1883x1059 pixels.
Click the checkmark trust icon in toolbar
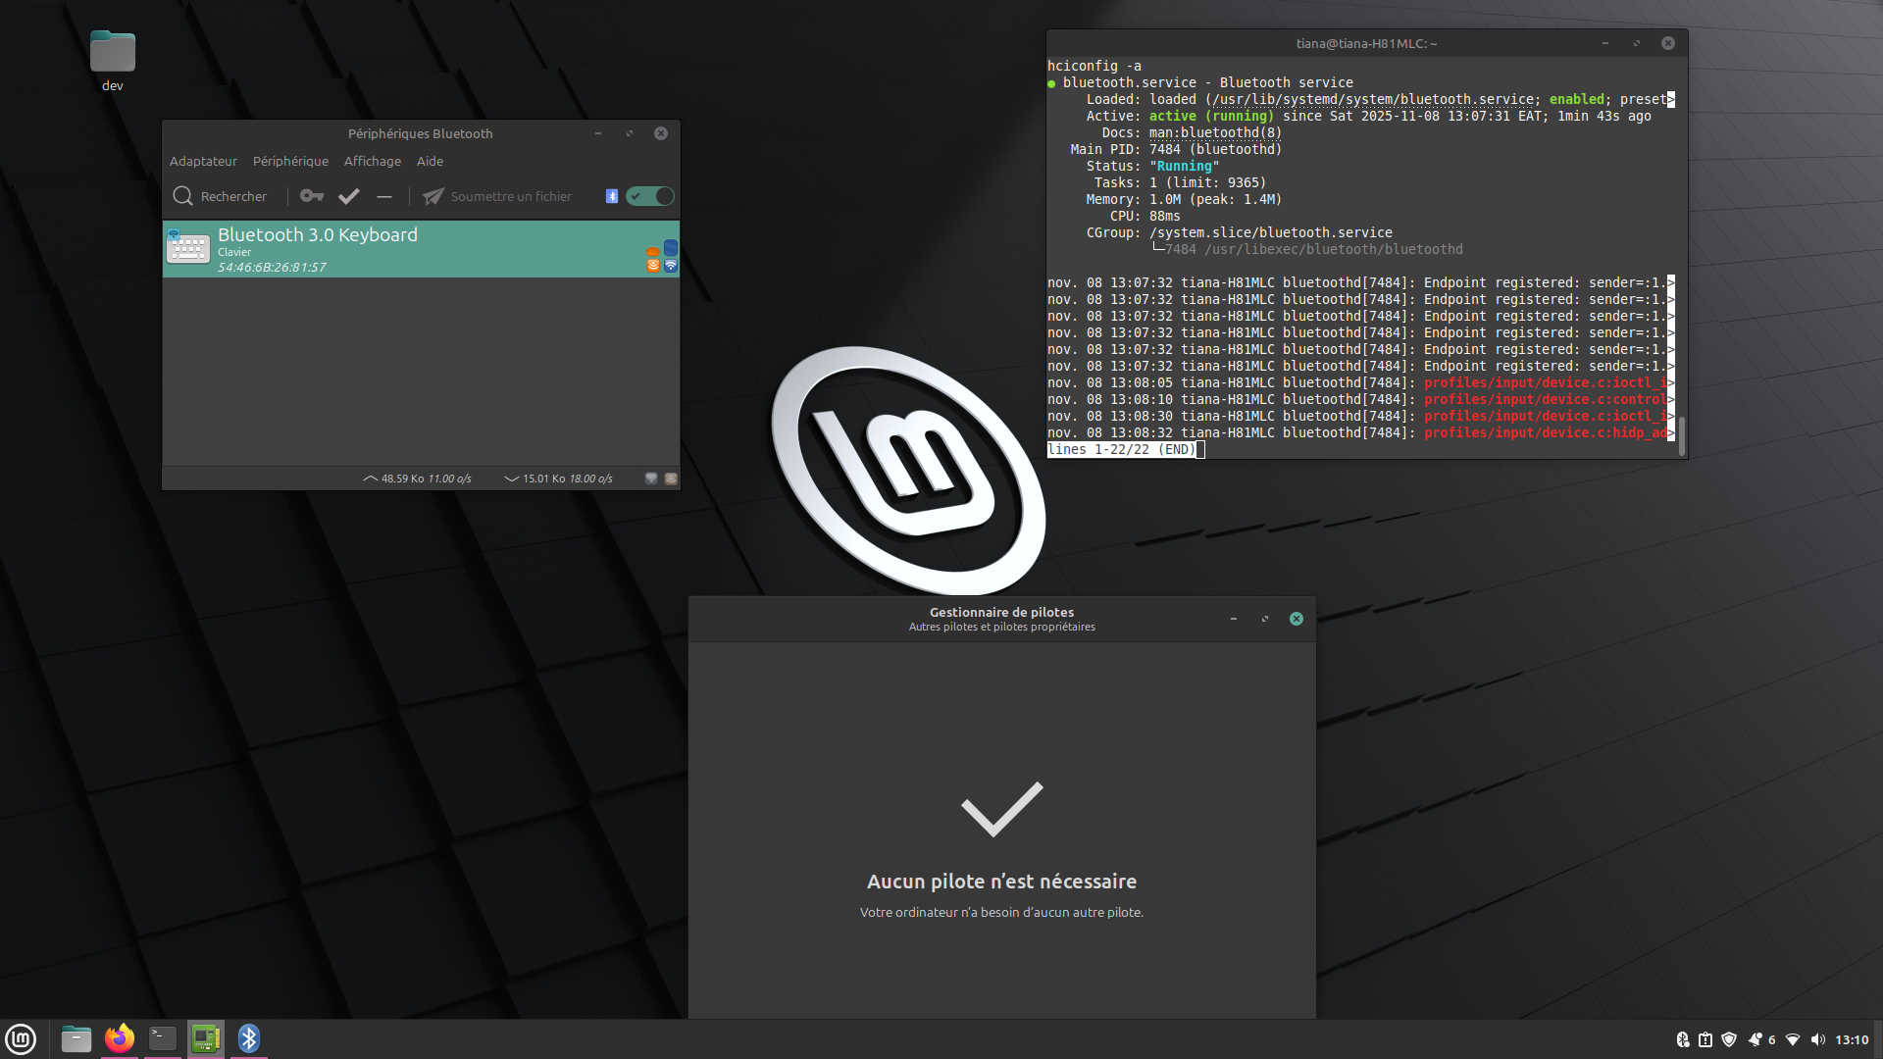click(x=349, y=196)
